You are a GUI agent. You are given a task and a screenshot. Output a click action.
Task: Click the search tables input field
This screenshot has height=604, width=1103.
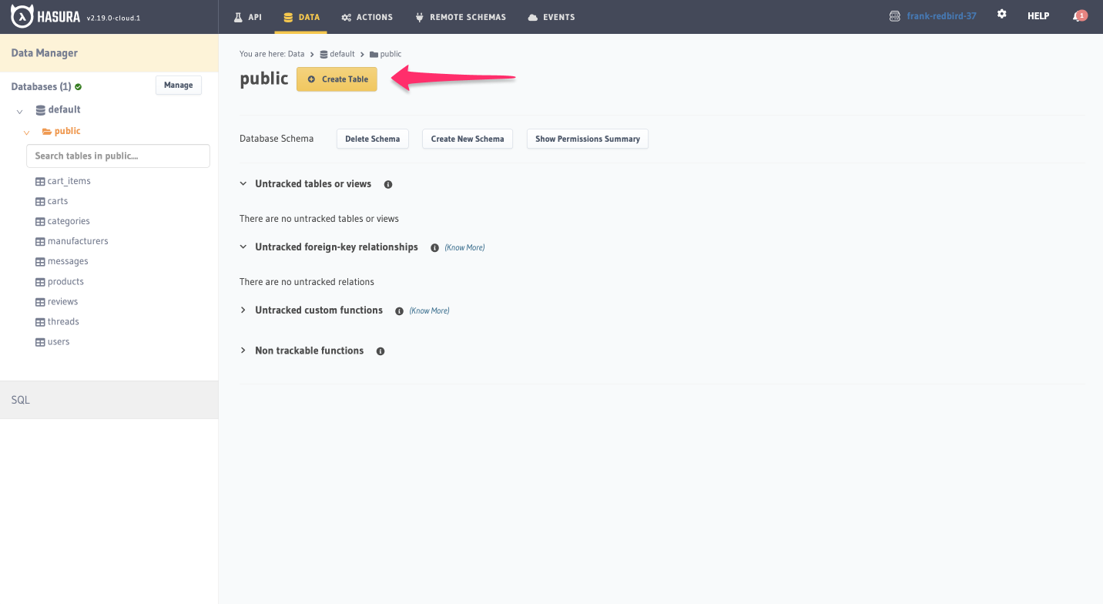(x=117, y=156)
